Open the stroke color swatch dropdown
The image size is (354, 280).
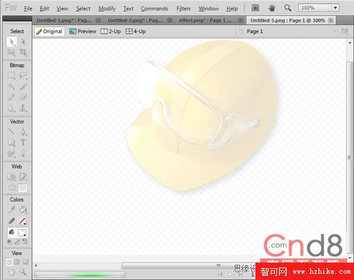(22, 221)
